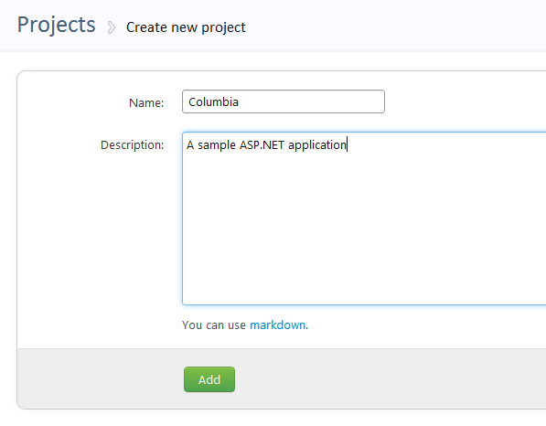Click the 'You can use' hint text

pos(214,325)
